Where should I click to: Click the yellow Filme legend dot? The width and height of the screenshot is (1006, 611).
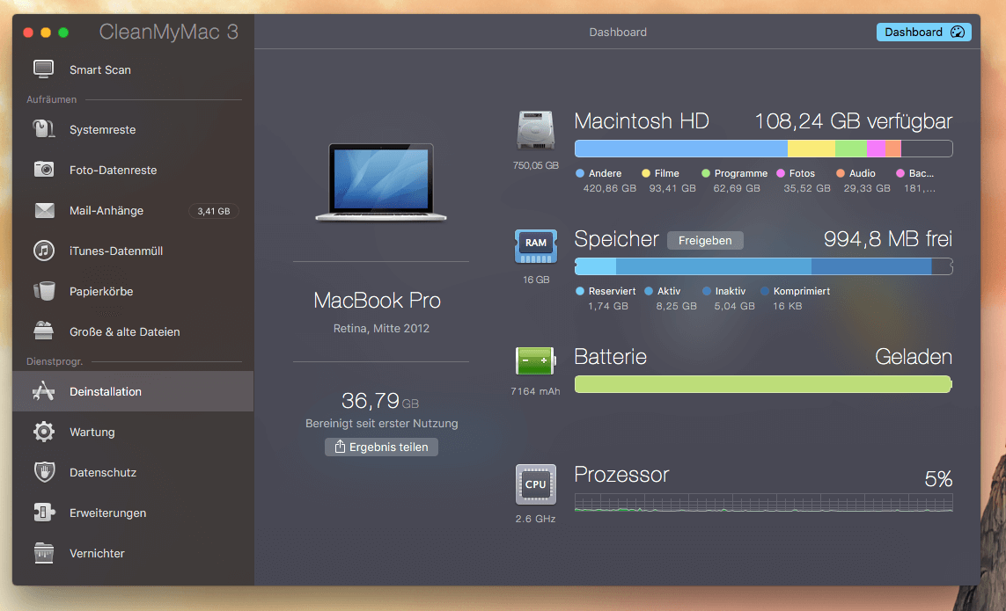(646, 173)
